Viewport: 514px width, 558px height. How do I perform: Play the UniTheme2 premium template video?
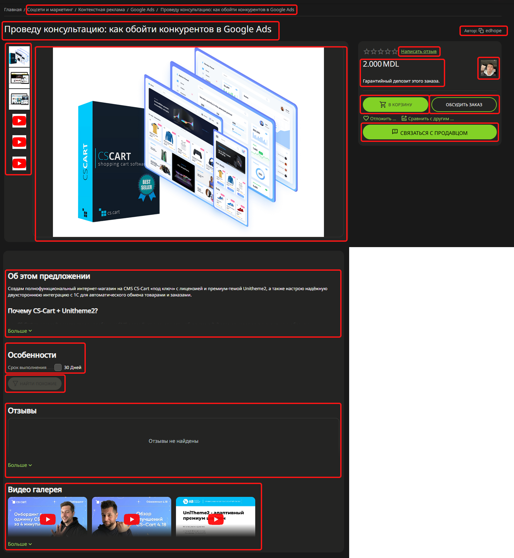[216, 519]
